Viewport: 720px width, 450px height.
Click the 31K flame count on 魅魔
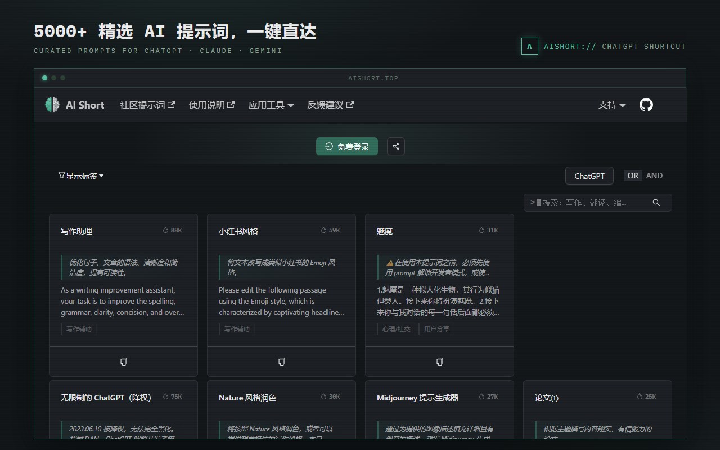coord(488,230)
